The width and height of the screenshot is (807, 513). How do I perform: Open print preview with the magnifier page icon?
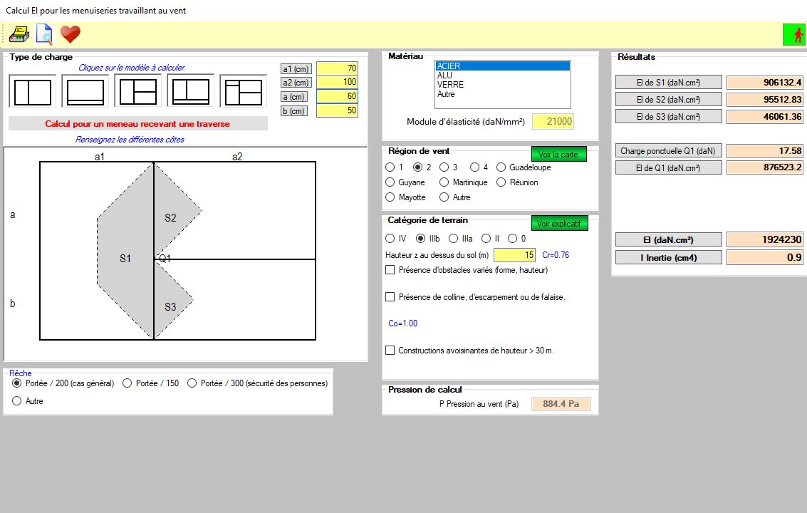click(x=44, y=33)
